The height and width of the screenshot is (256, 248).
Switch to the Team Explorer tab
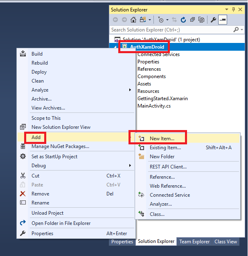[x=194, y=241]
